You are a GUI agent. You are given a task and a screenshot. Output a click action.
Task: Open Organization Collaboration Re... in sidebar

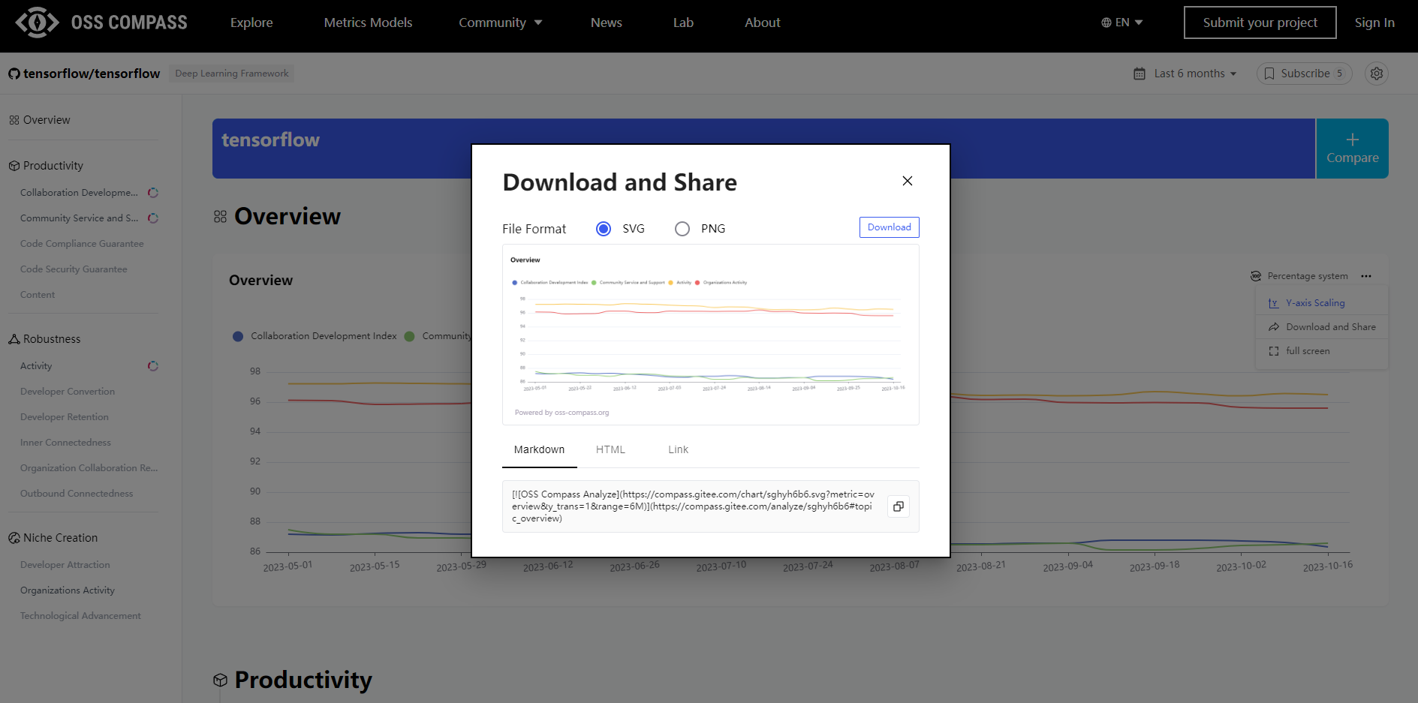[89, 468]
